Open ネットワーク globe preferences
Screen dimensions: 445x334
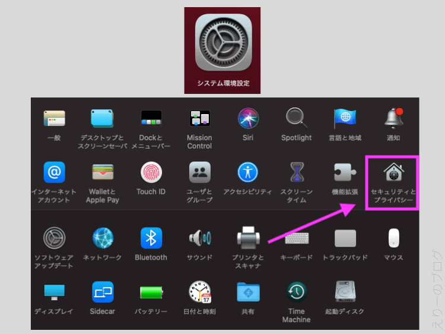click(x=103, y=238)
